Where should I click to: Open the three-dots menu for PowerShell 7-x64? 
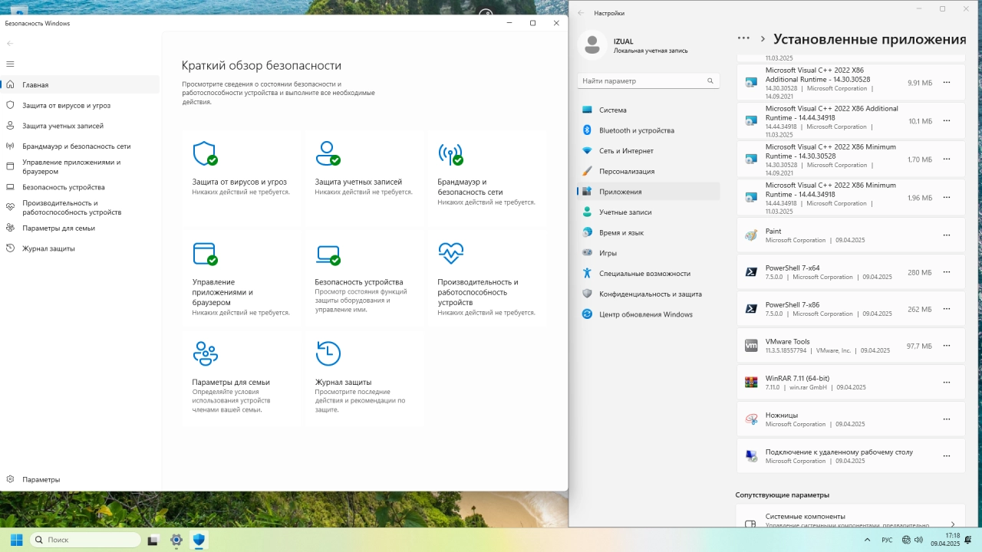pyautogui.click(x=947, y=272)
